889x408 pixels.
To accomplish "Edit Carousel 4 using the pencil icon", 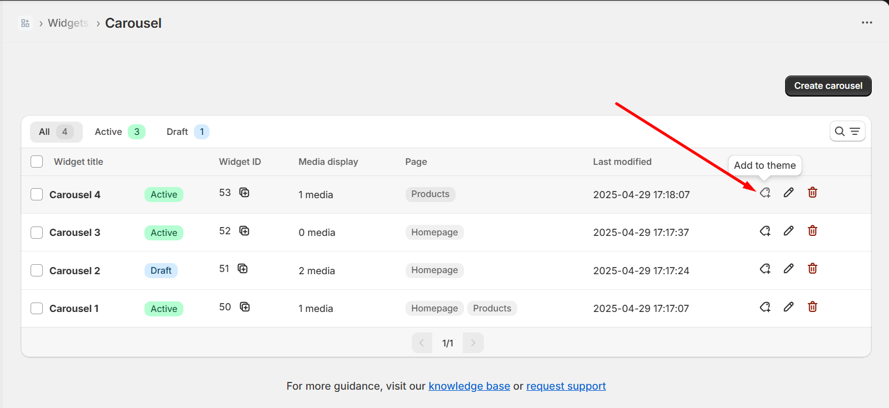I will coord(788,193).
